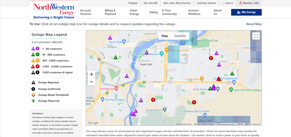Click NorthWestern Energy logo
The width and height of the screenshot is (291, 137).
click(x=54, y=12)
